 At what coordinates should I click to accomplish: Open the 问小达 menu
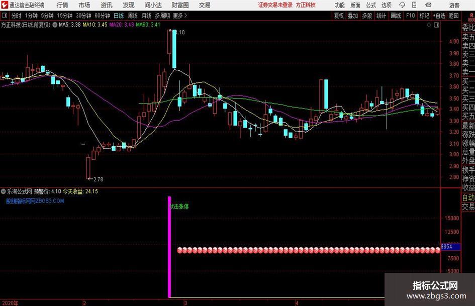point(153,5)
